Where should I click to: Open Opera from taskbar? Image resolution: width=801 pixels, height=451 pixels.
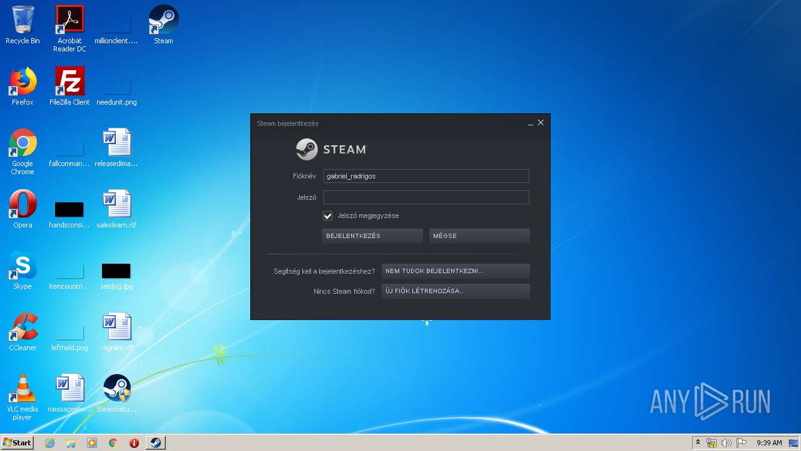click(x=134, y=443)
